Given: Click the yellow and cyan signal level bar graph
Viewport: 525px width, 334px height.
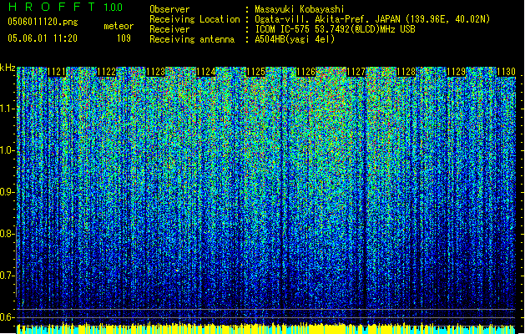Looking at the screenshot, I should coord(266,328).
